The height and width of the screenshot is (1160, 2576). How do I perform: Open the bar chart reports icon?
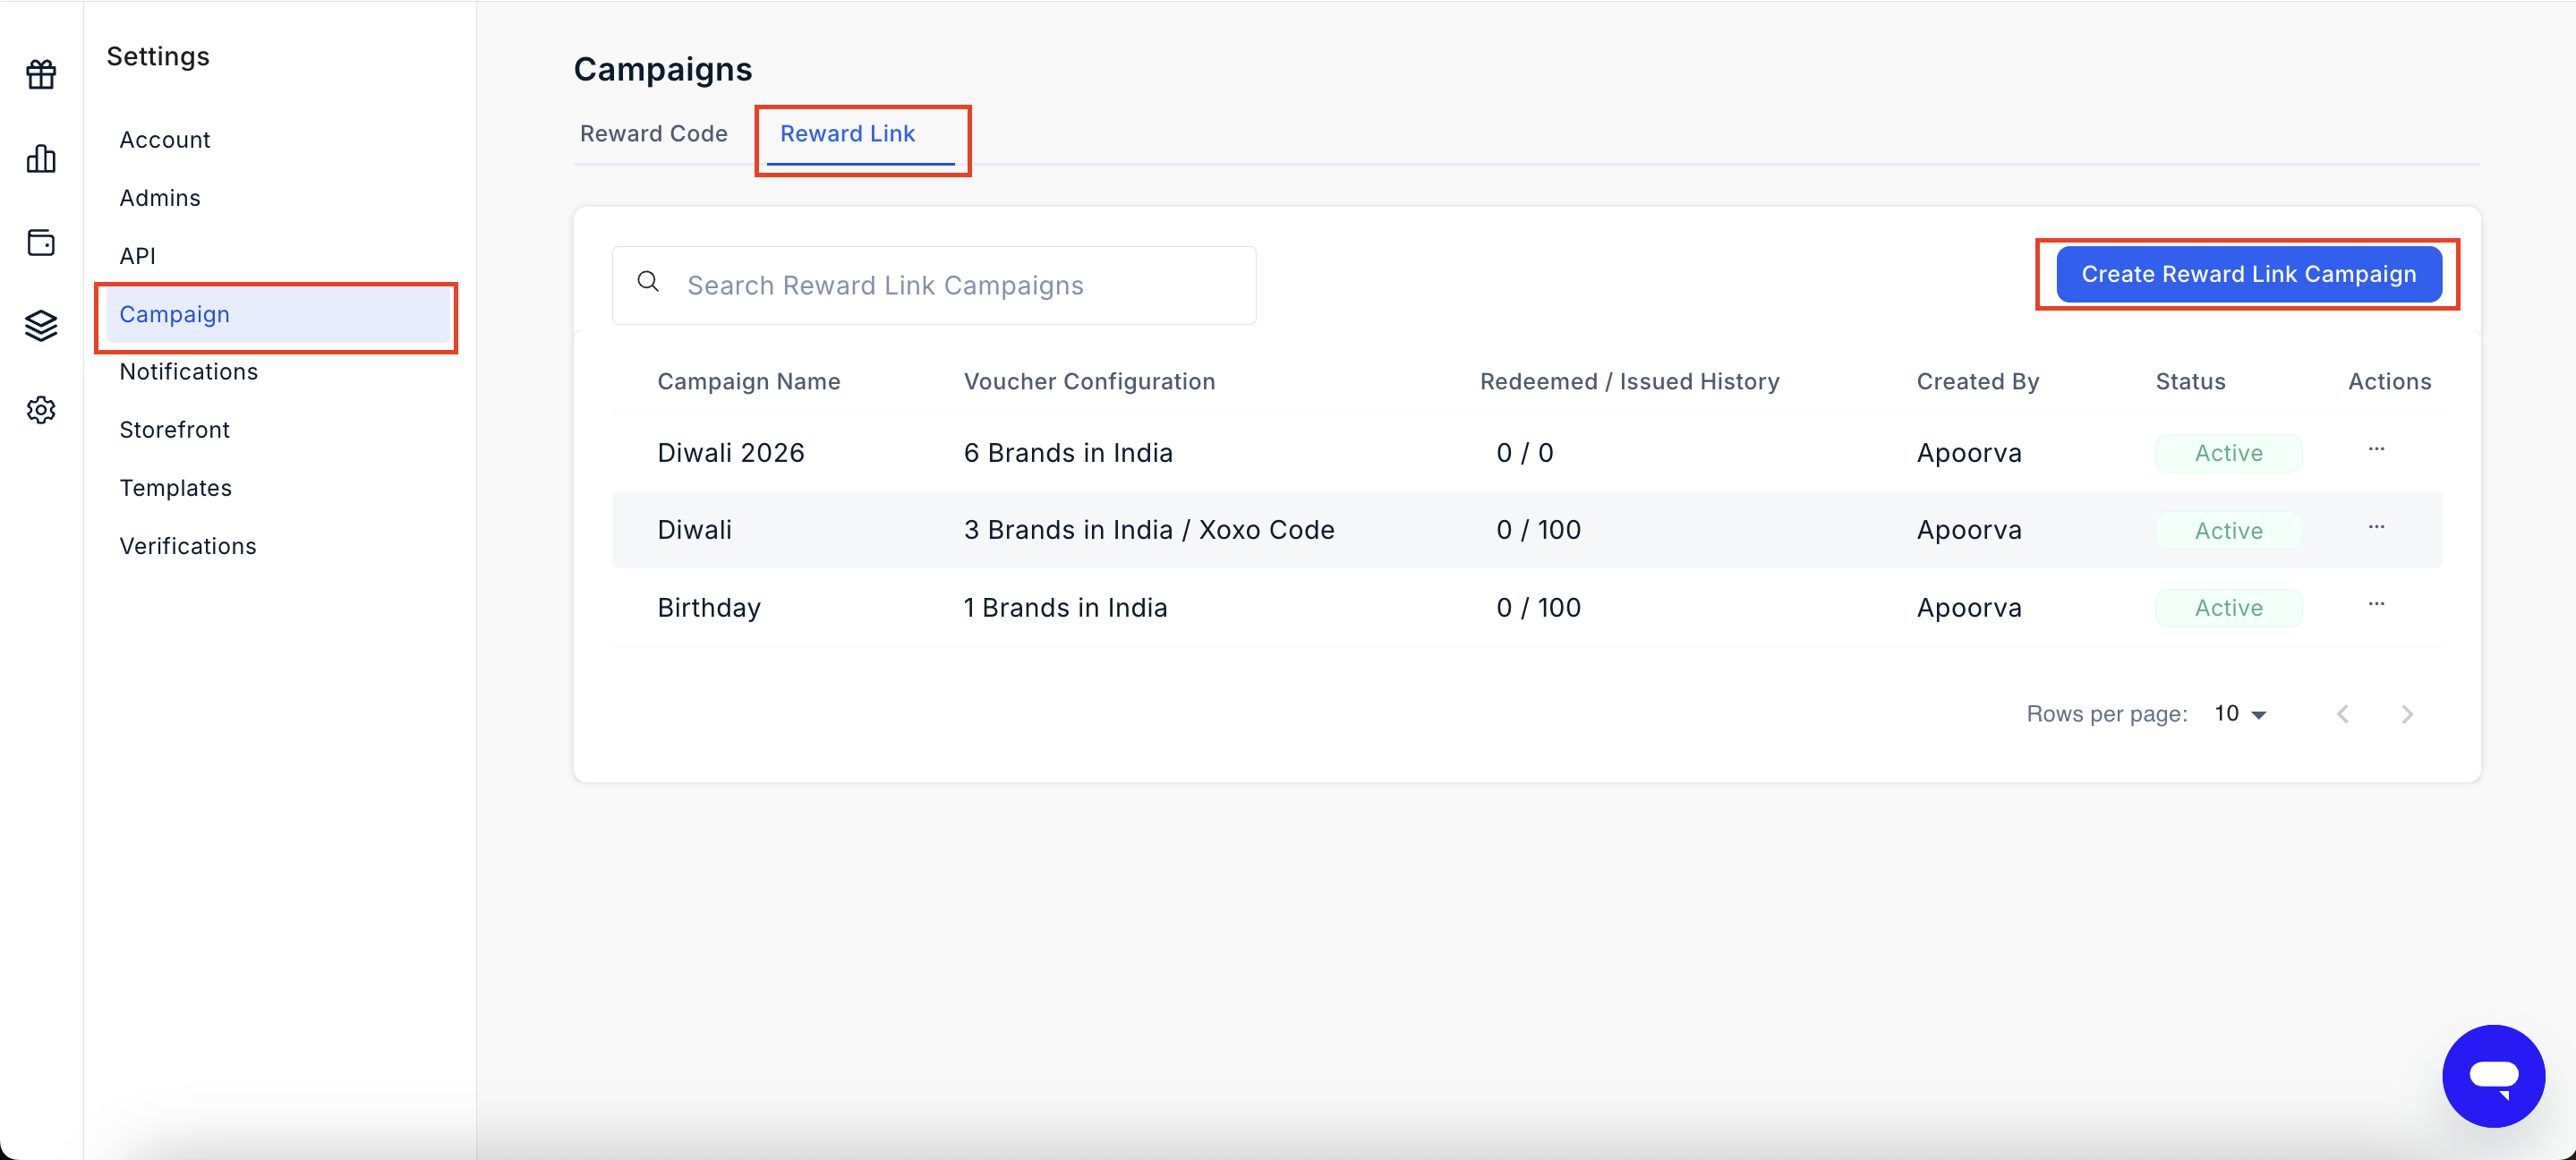point(41,158)
